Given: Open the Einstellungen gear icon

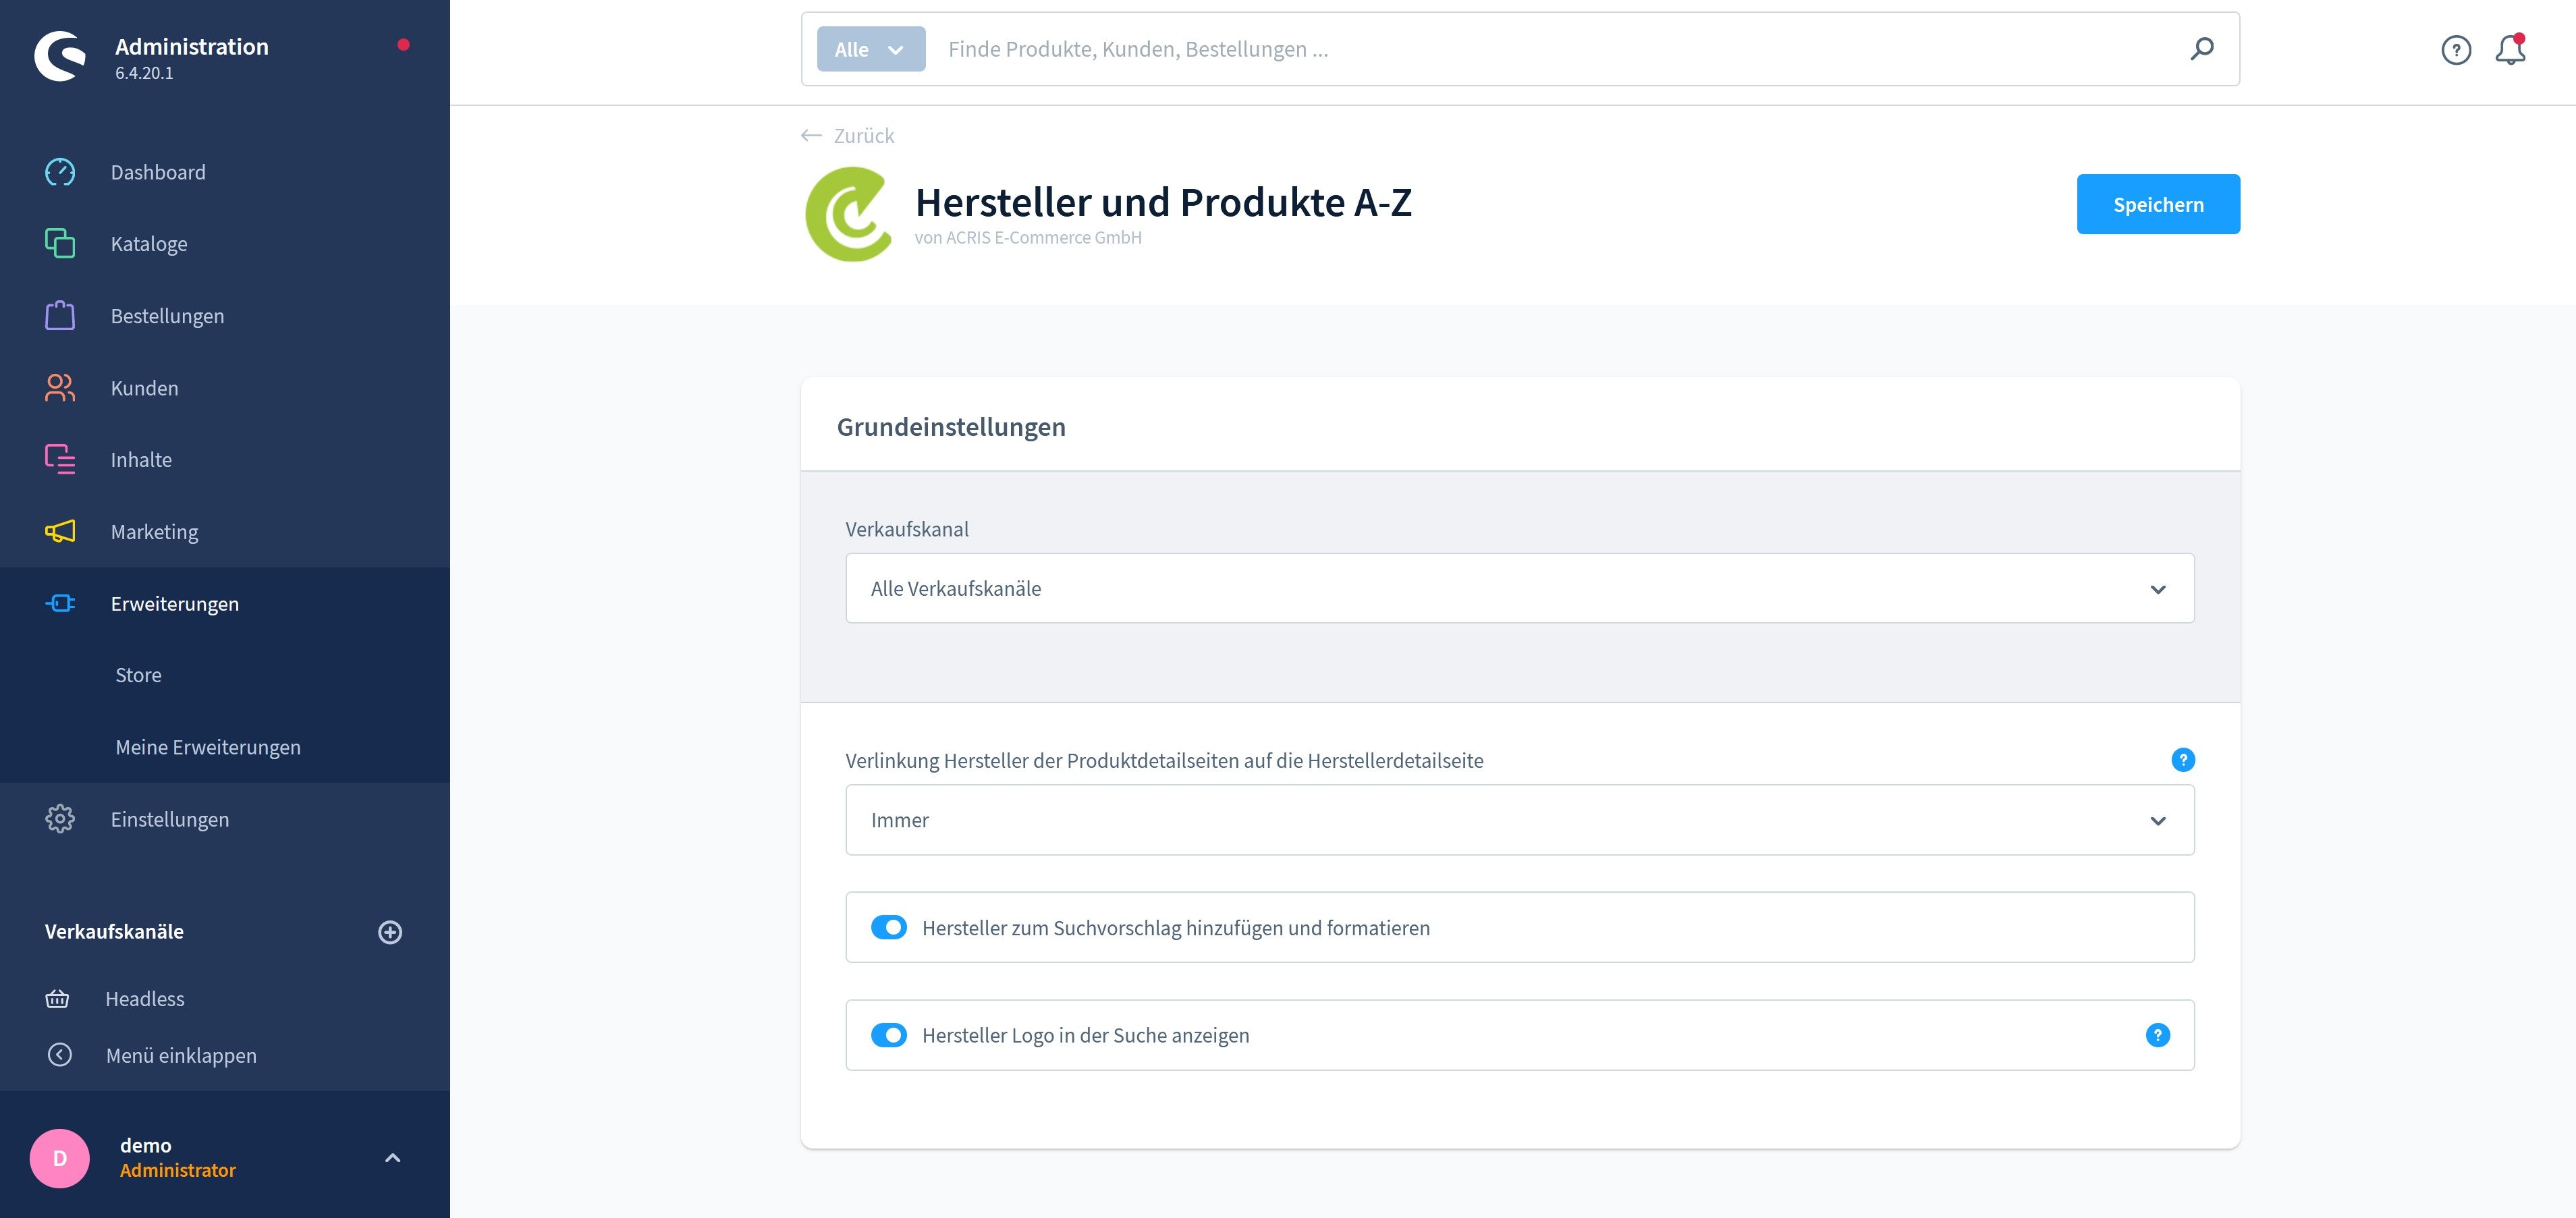Looking at the screenshot, I should [x=60, y=819].
